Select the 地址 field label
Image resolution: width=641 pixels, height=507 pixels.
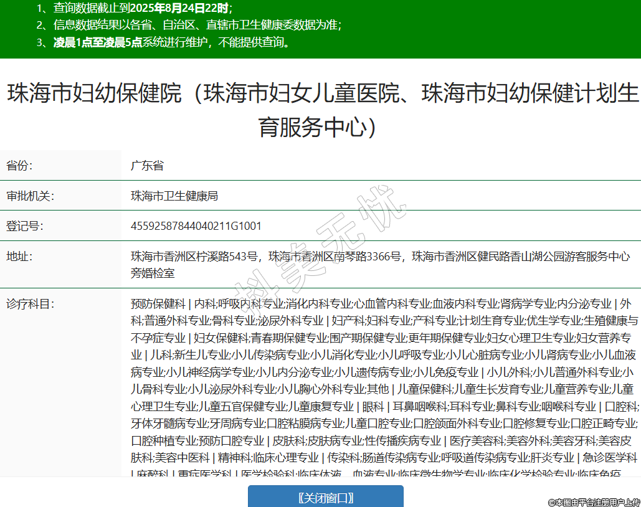(x=19, y=256)
